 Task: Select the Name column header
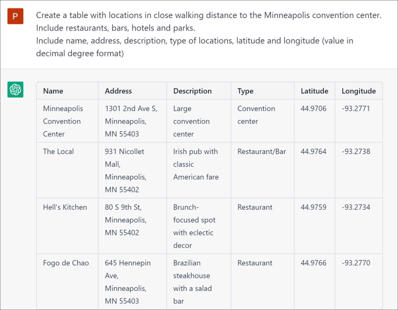pos(53,91)
